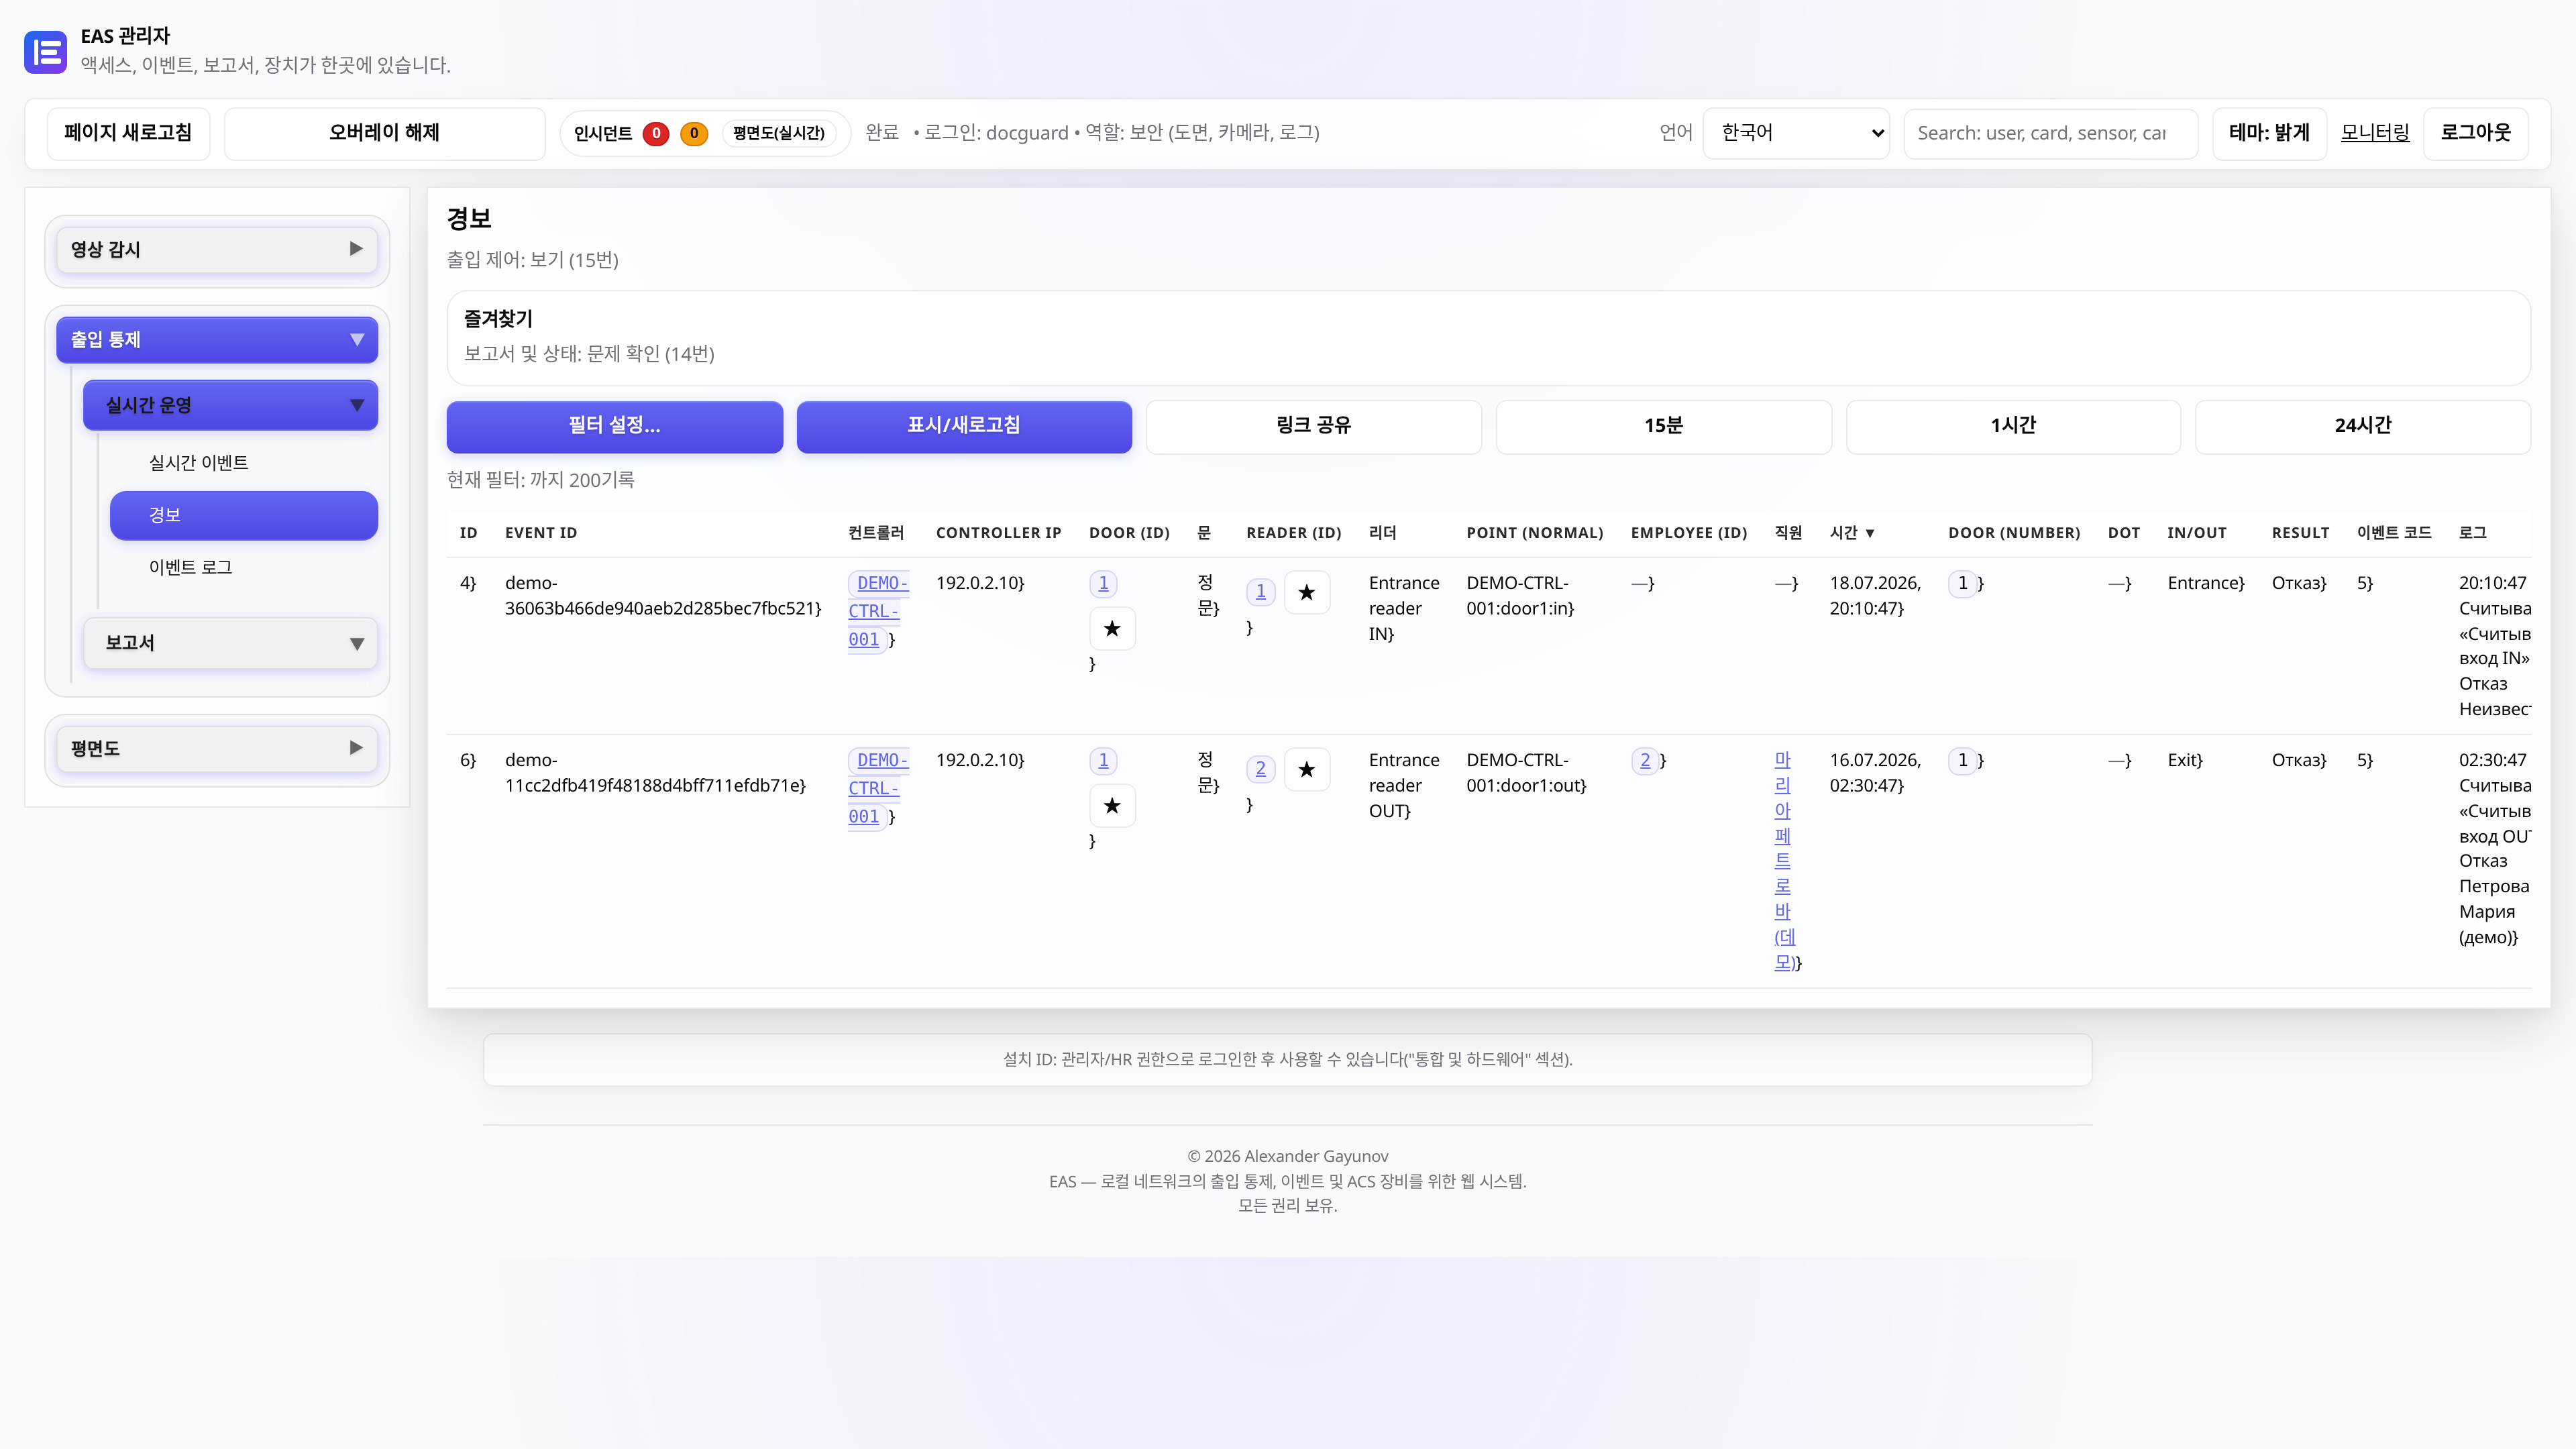Star the door favorite in first row
The image size is (2576, 1449).
(1112, 629)
